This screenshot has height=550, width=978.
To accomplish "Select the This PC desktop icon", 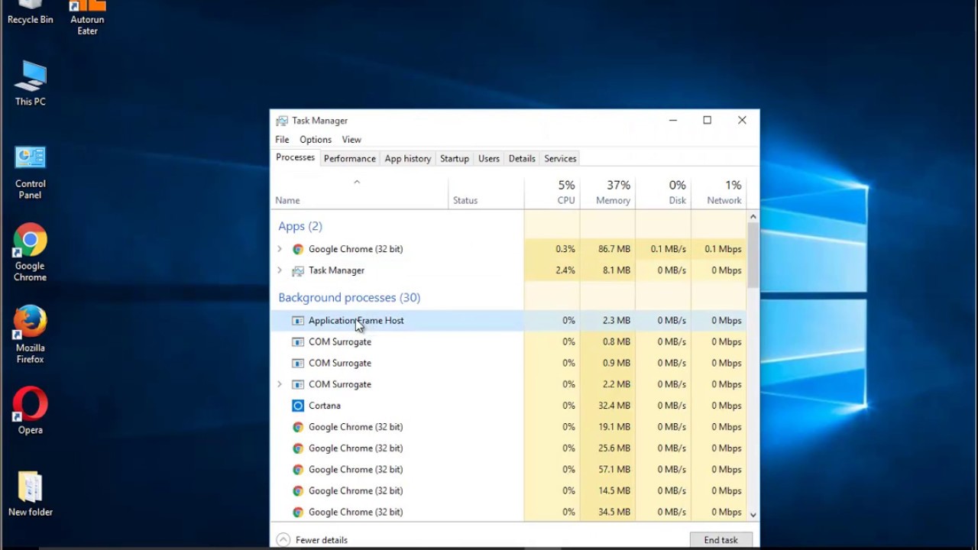I will tap(30, 82).
